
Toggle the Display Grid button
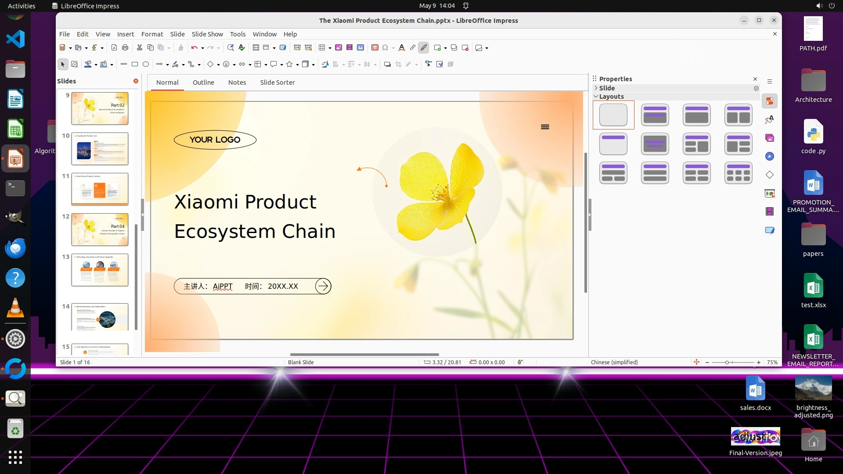tap(256, 48)
